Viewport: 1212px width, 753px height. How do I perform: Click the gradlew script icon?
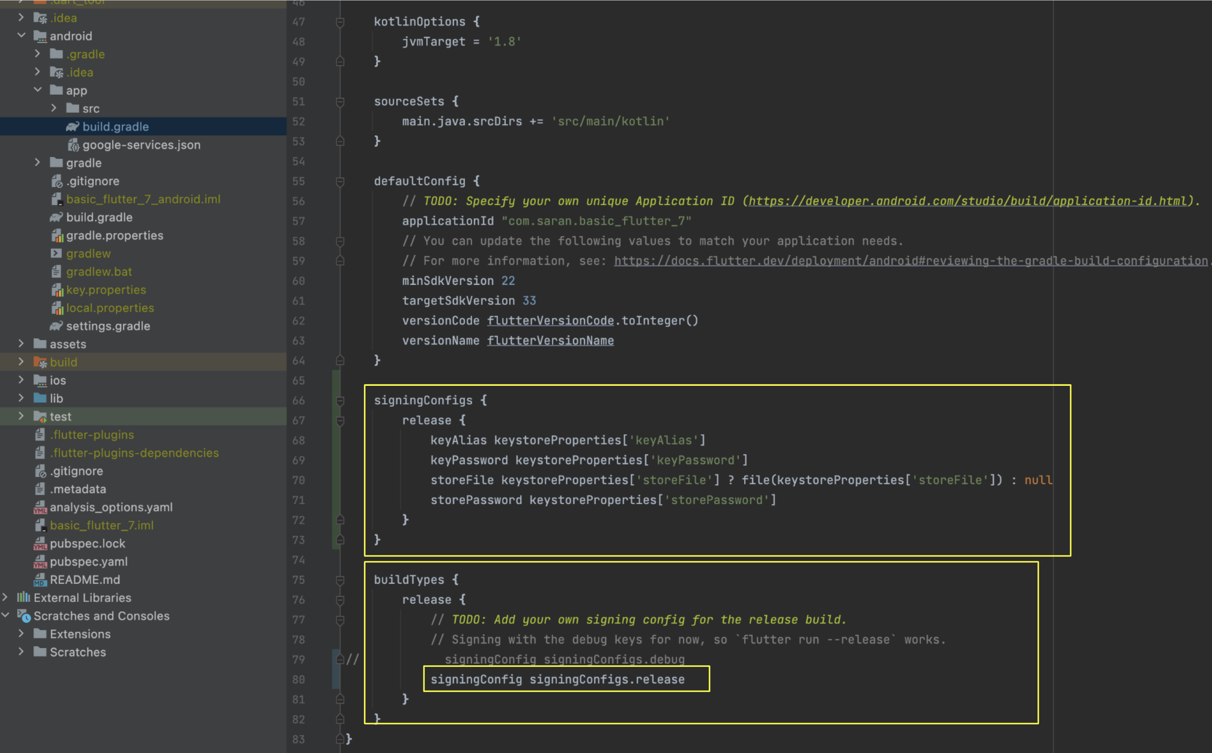coord(56,253)
